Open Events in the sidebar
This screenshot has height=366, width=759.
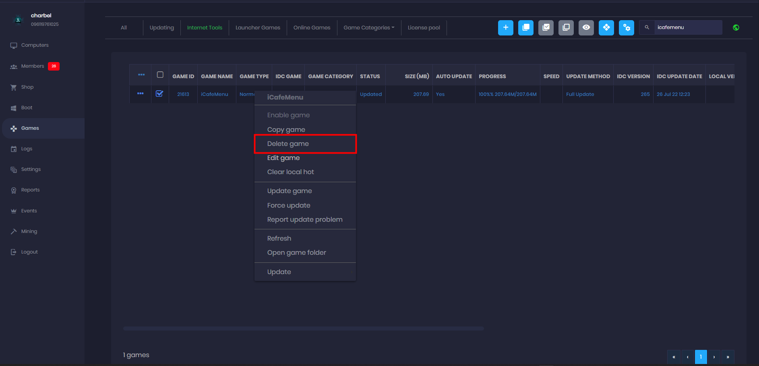click(29, 211)
